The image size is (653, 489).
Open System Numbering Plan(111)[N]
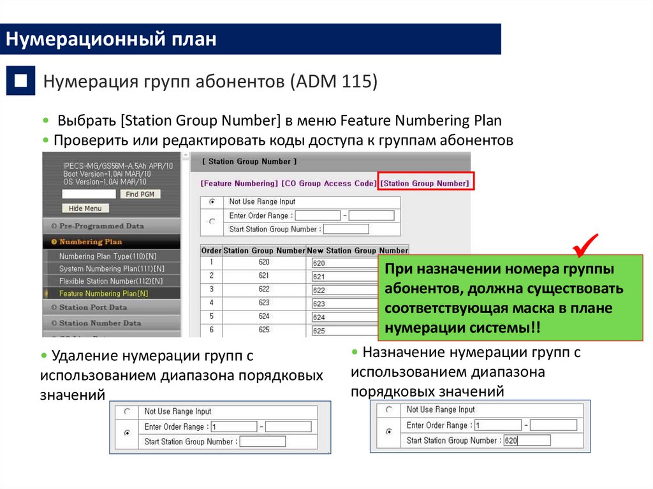coord(112,268)
